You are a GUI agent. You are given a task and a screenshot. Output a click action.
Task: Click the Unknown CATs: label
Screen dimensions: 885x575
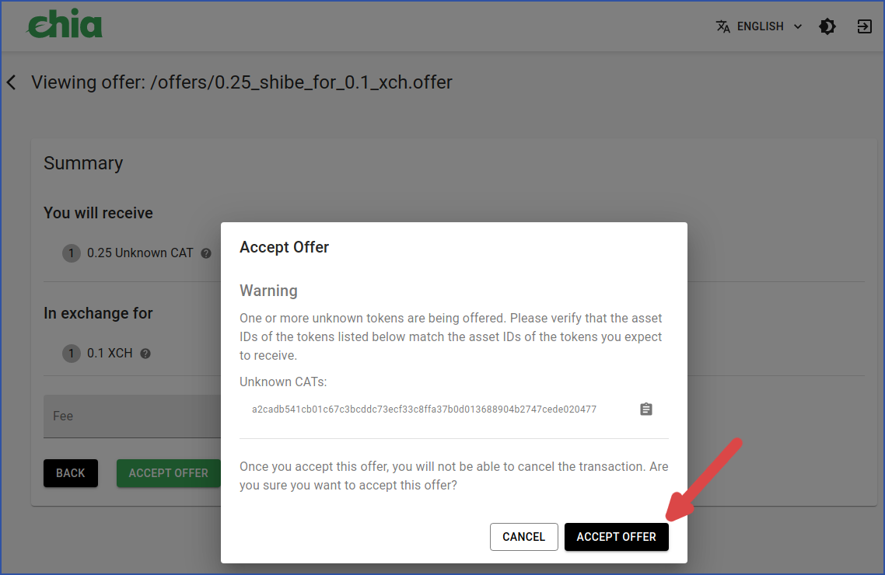(283, 382)
